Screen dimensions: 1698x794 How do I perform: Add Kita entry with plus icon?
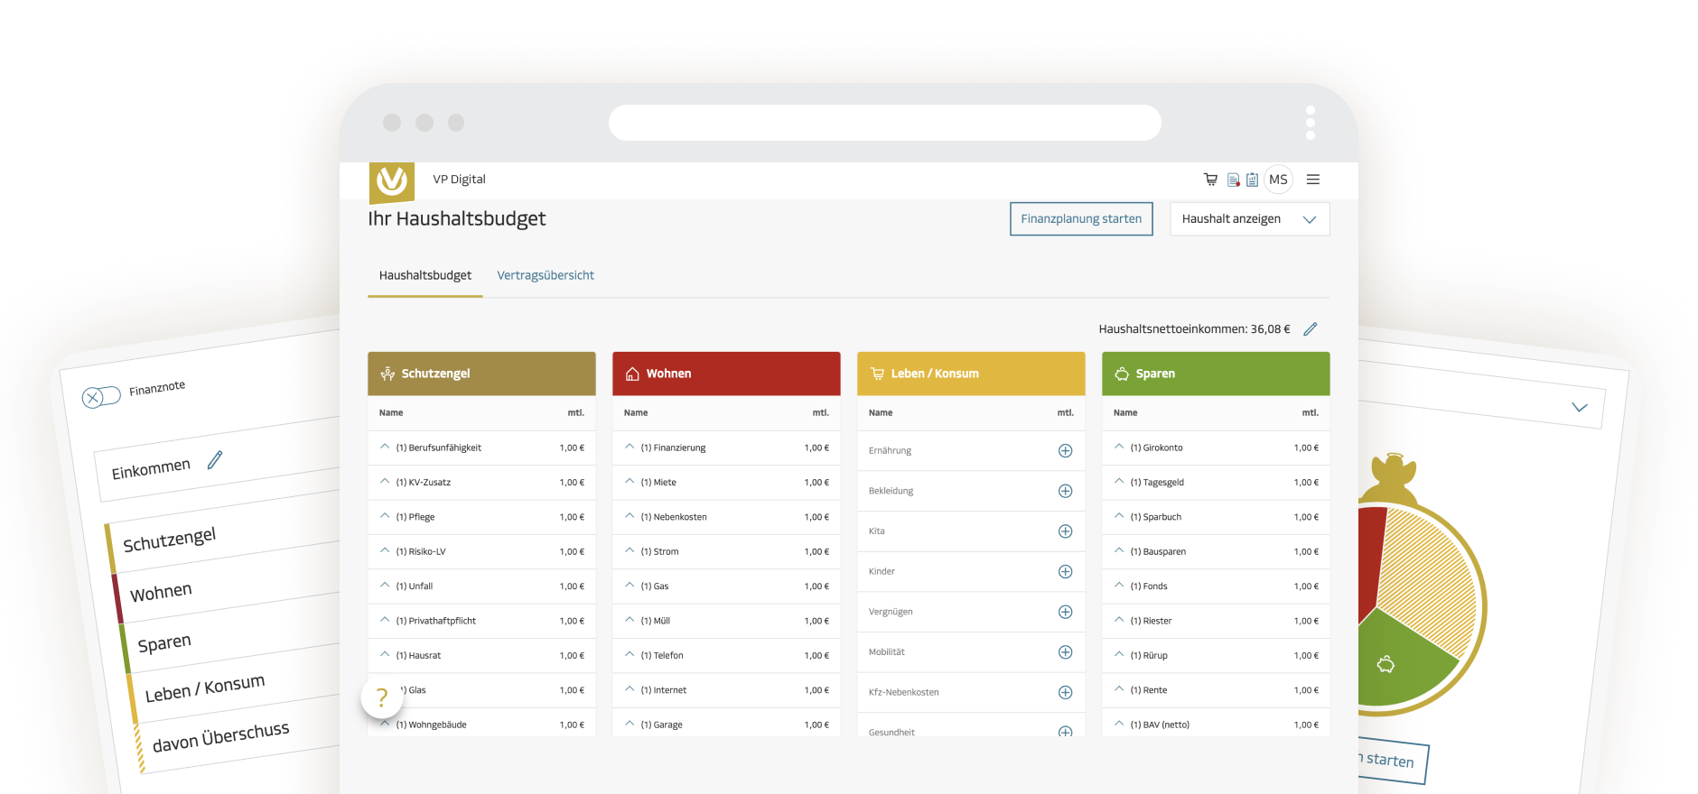[x=1065, y=531]
